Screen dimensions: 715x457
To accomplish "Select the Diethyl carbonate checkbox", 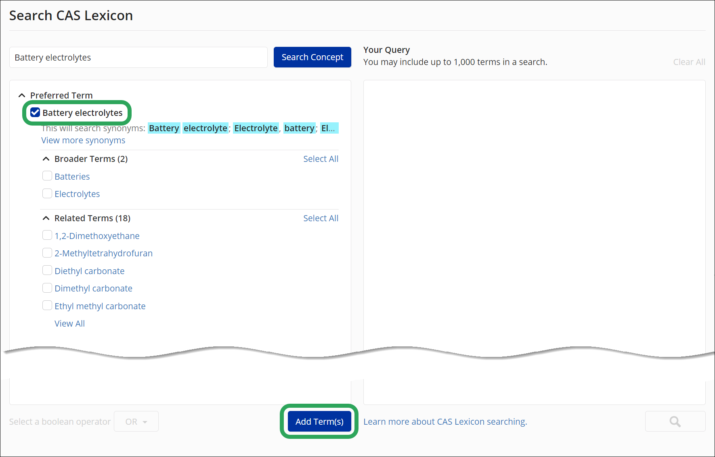I will tap(47, 270).
